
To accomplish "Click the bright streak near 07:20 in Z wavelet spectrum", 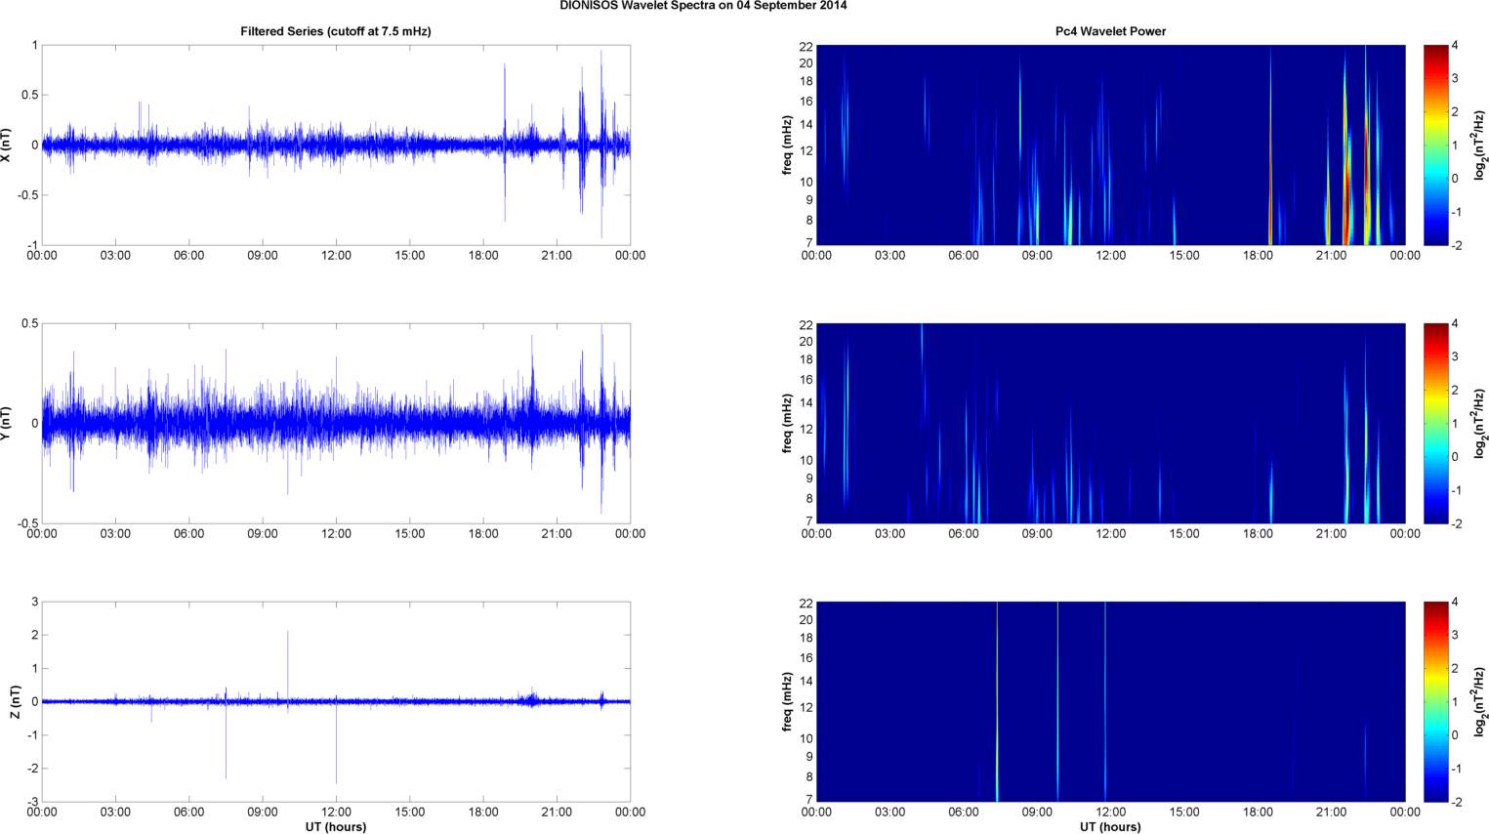I will click(997, 701).
